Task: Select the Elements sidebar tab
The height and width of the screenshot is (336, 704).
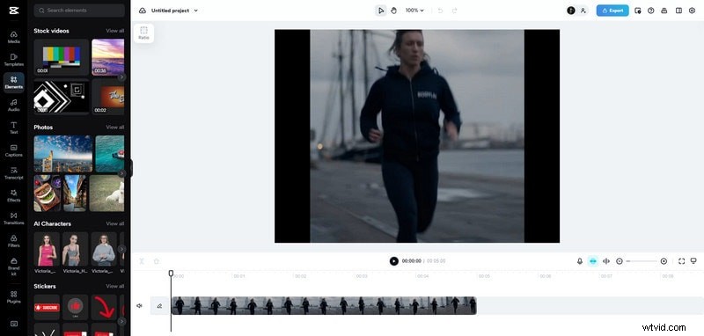Action: coord(13,83)
